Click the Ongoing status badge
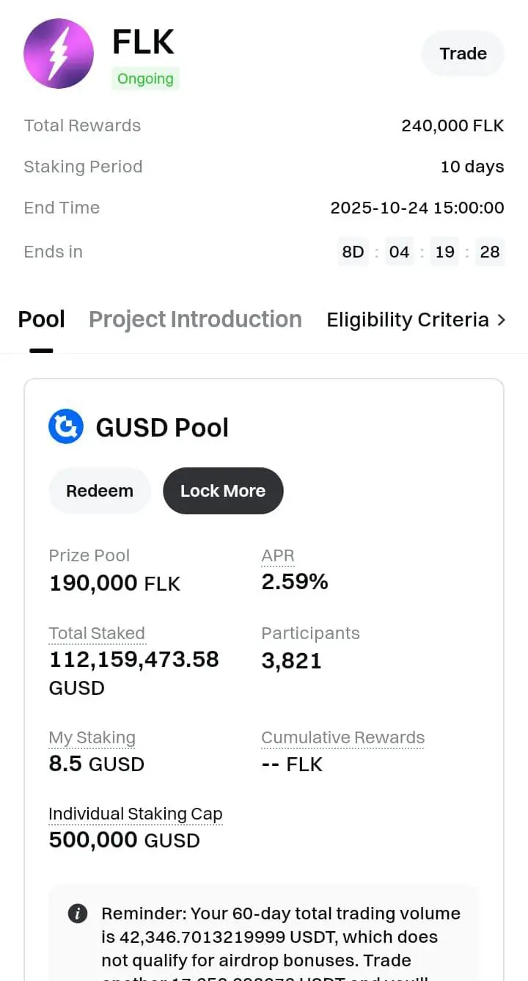 click(x=145, y=79)
